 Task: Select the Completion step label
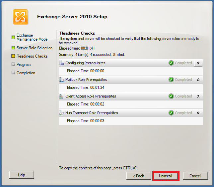coord(26,73)
